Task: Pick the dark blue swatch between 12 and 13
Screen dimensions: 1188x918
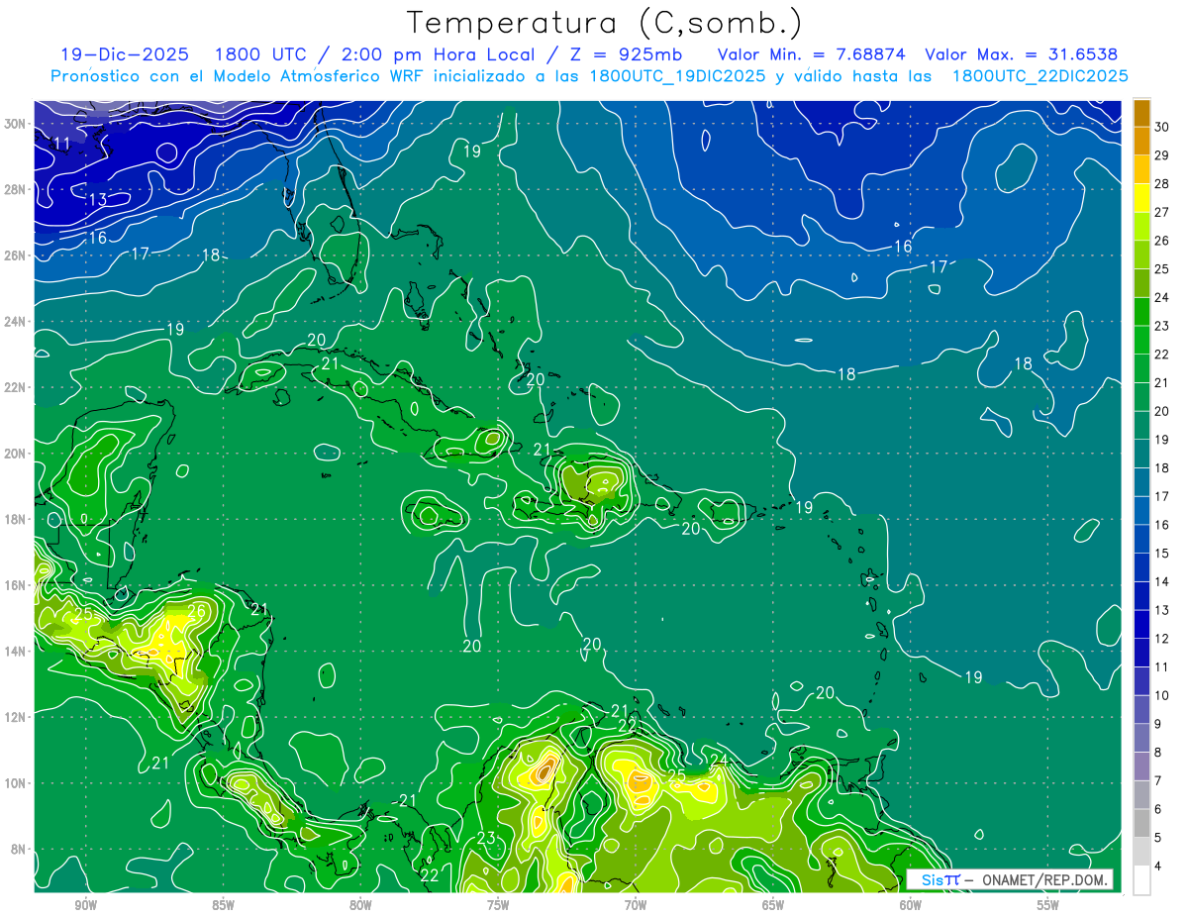Action: point(1141,624)
